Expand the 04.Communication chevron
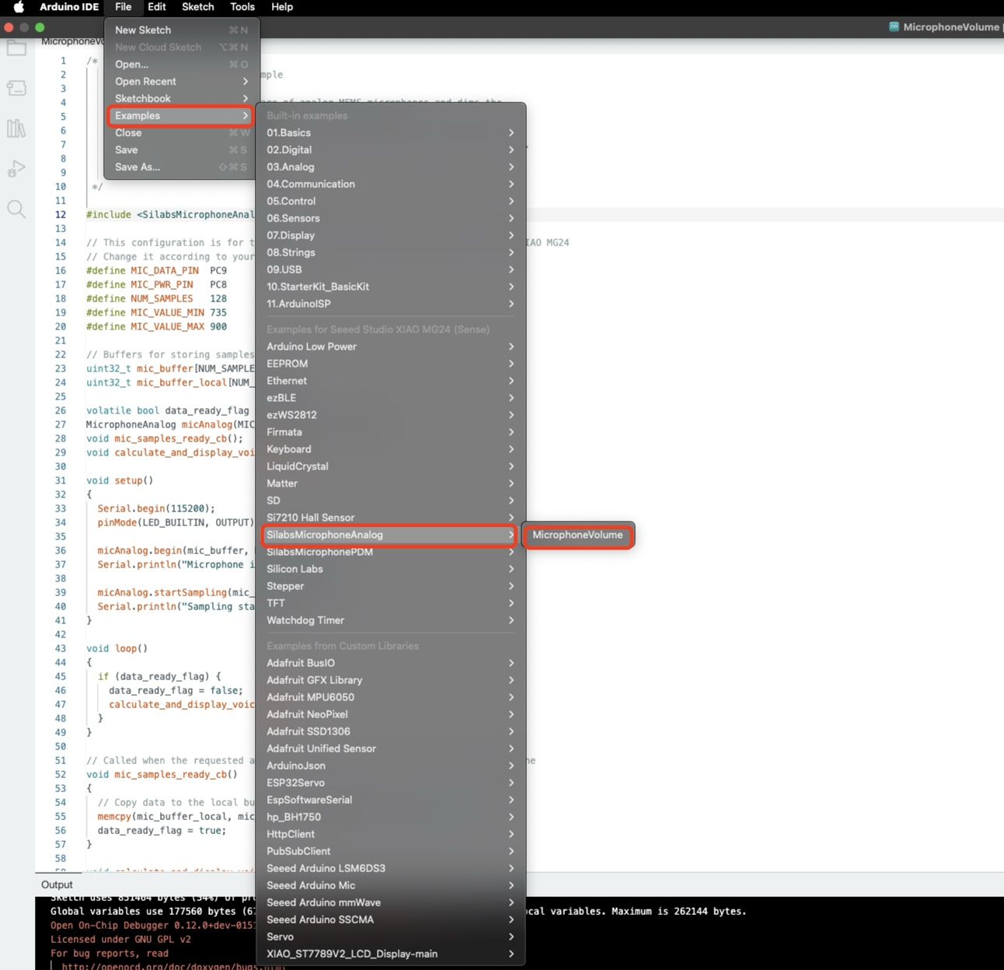1004x970 pixels. coord(511,184)
